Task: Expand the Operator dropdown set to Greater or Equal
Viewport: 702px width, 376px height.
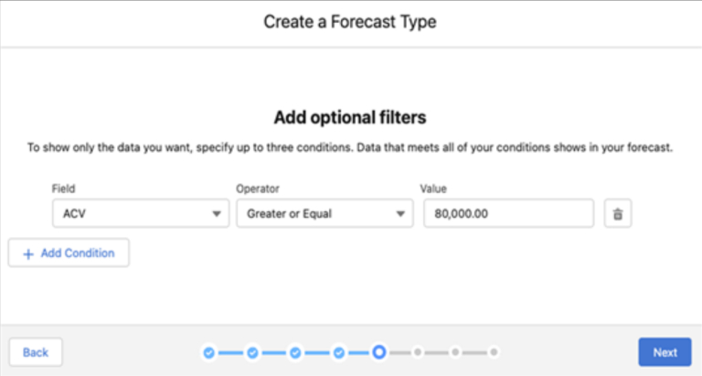Action: point(324,214)
